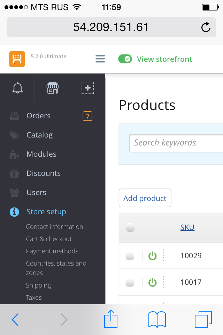Open the notifications bell icon
Screen dimensions: 223x335
17,88
